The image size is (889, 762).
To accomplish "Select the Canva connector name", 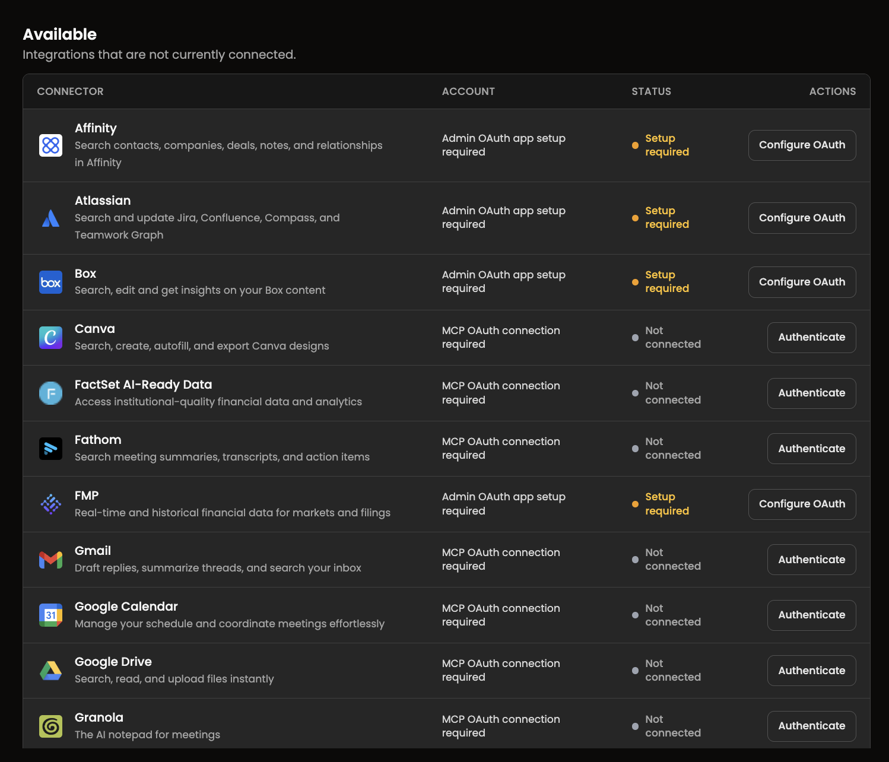I will [x=95, y=329].
